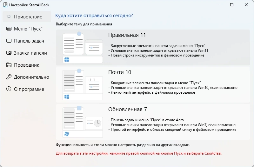The width and height of the screenshot is (254, 167).
Task: Click the red Для возврата в эти настройки note
Action: pos(139,153)
